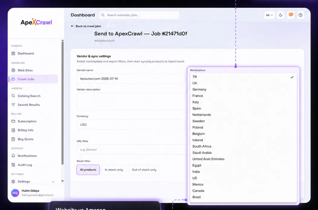The width and height of the screenshot is (318, 210).
Task: Collapse the Settings section chevron
Action: [53, 182]
